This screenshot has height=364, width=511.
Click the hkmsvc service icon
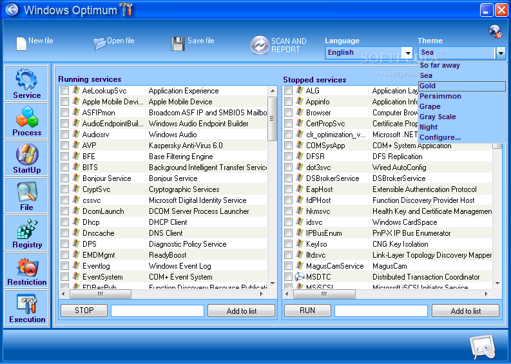point(300,211)
